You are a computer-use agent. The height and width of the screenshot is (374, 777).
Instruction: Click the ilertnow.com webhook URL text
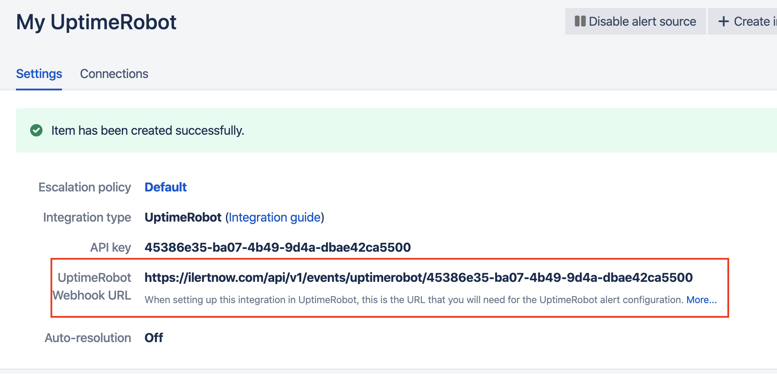tap(419, 277)
